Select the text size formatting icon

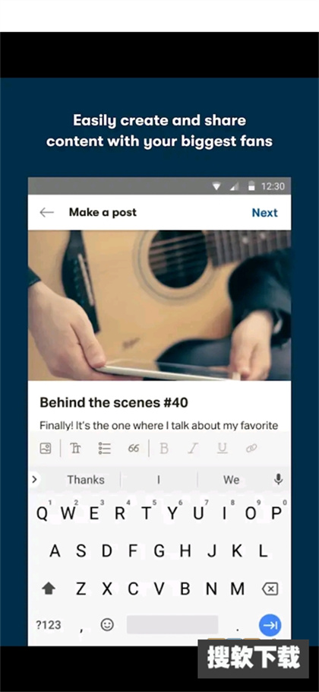pos(76,449)
